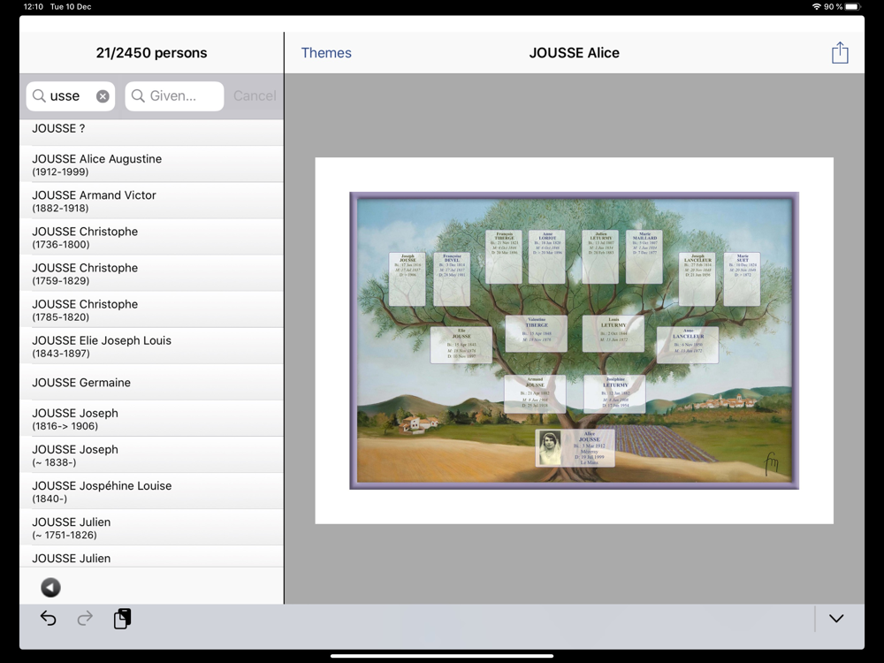Collapse keyboard bar with down chevron
This screenshot has width=884, height=663.
pos(835,619)
